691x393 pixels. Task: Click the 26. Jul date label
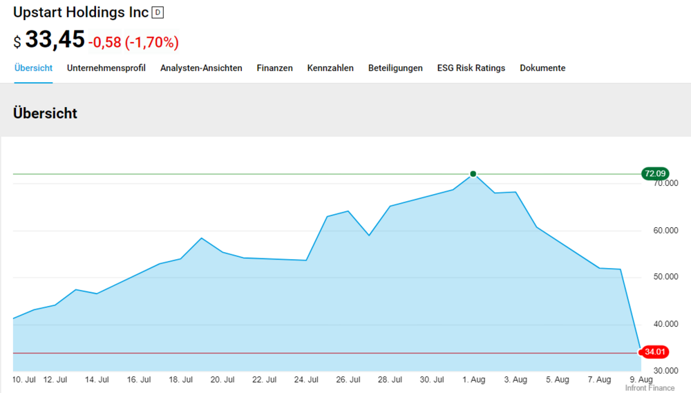click(348, 379)
